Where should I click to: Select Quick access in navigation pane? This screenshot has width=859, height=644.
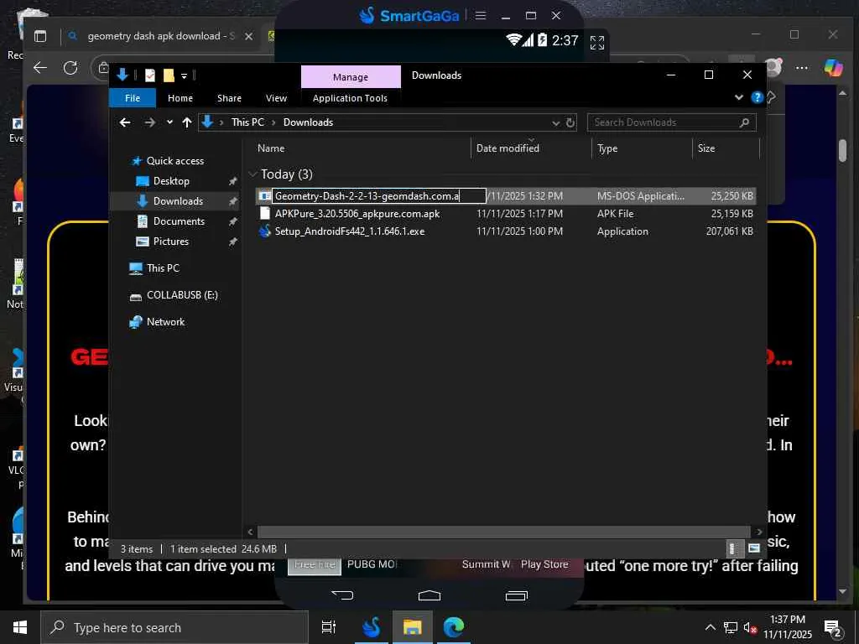[x=174, y=161]
